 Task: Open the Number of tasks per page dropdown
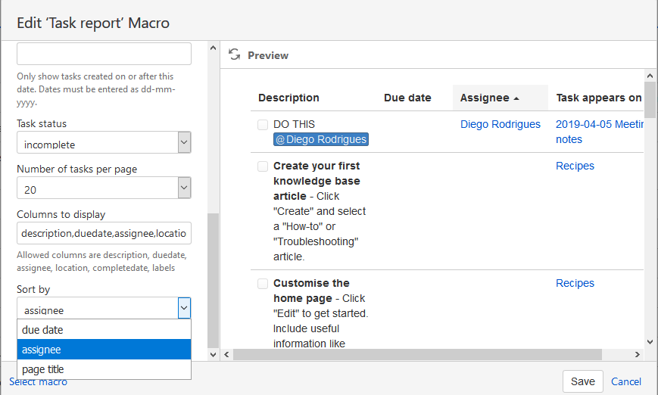coord(104,188)
